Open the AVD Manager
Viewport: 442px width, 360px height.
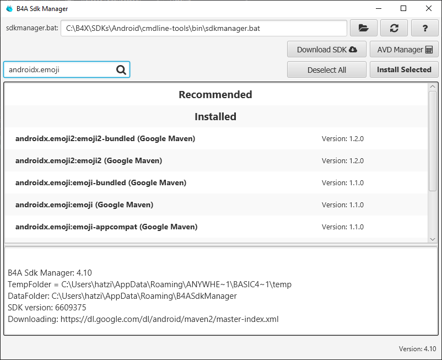click(404, 49)
